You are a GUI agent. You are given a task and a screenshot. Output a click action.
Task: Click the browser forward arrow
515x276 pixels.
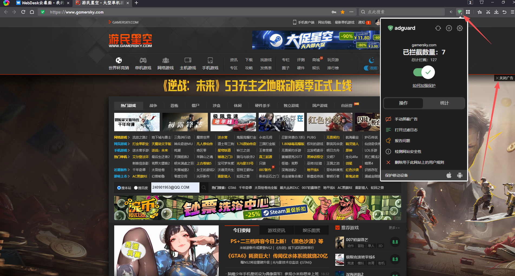click(14, 12)
